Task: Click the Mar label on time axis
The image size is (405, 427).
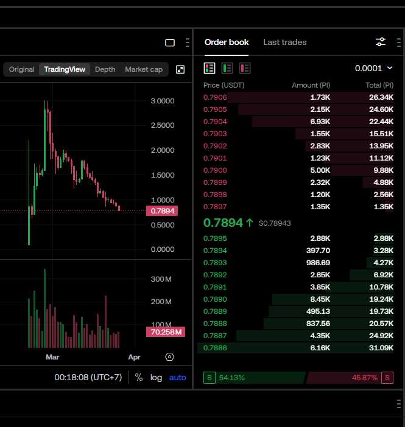Action: tap(52, 357)
